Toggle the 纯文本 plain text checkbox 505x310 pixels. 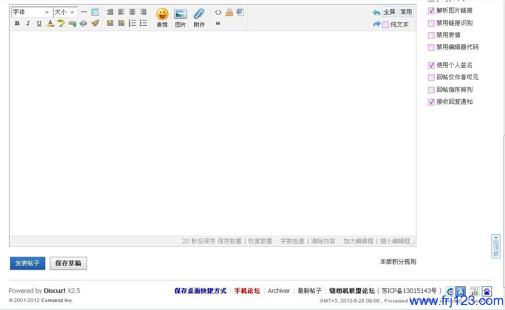pos(385,25)
